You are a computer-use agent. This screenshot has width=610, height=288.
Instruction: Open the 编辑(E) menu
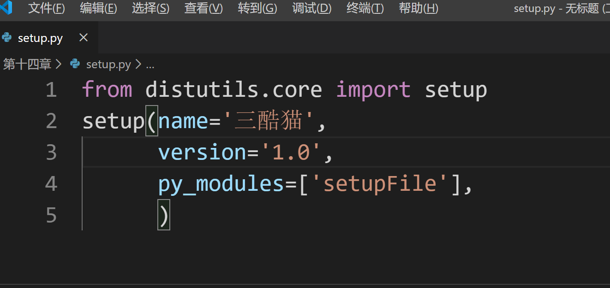[x=98, y=8]
